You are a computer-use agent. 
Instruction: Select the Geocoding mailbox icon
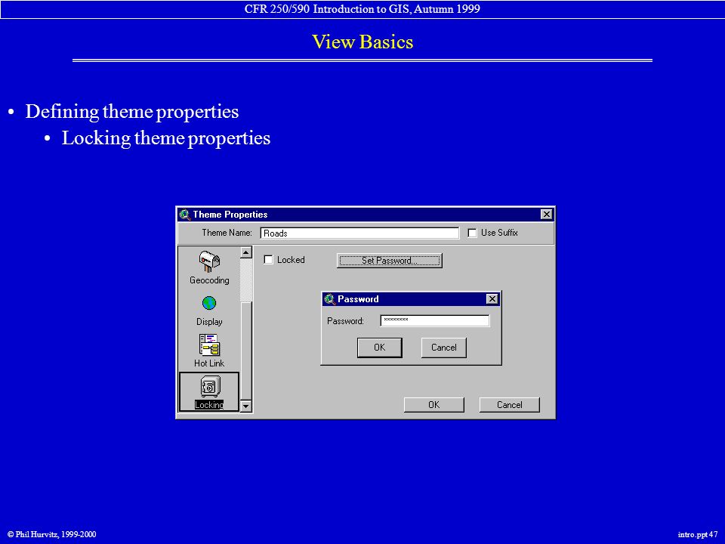pos(209,261)
